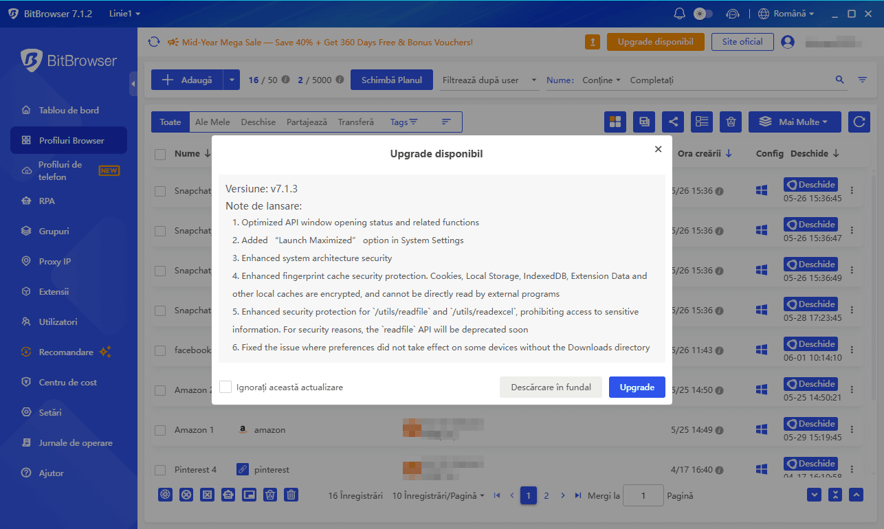Click the squared X icon in bottom toolbar
Screen dimensions: 884x529
point(207,495)
